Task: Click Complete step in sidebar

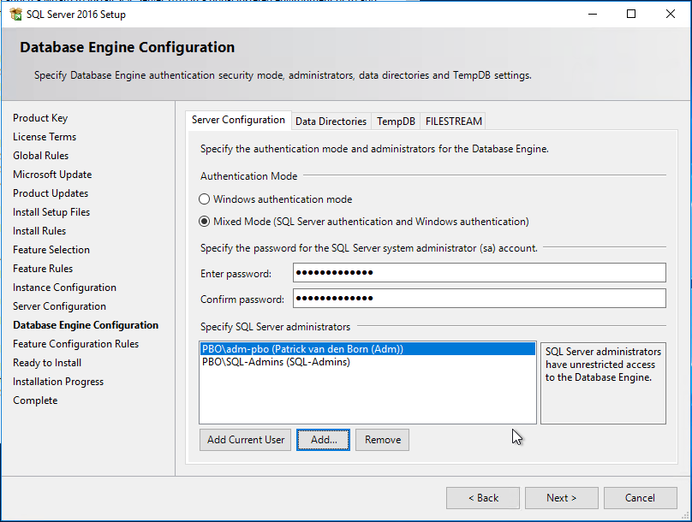Action: click(x=35, y=400)
